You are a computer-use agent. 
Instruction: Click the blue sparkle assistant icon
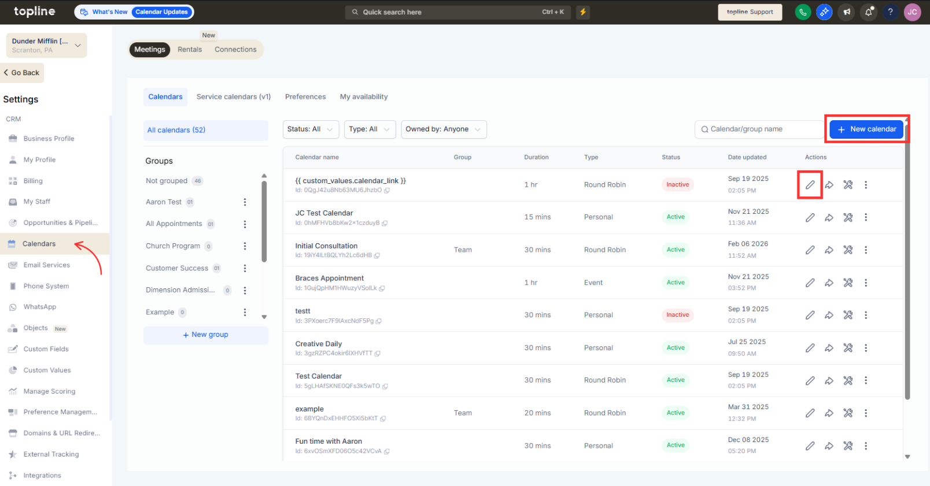coord(825,12)
